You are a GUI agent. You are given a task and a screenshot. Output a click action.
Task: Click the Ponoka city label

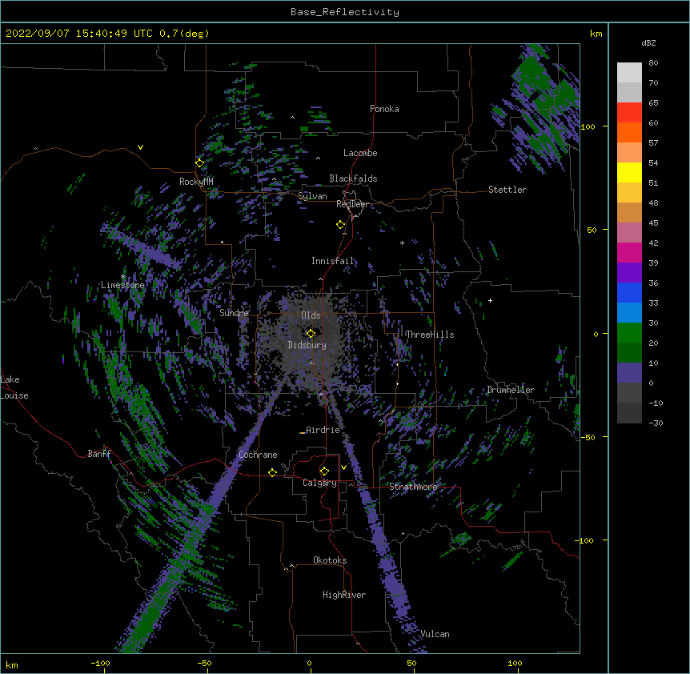(384, 109)
